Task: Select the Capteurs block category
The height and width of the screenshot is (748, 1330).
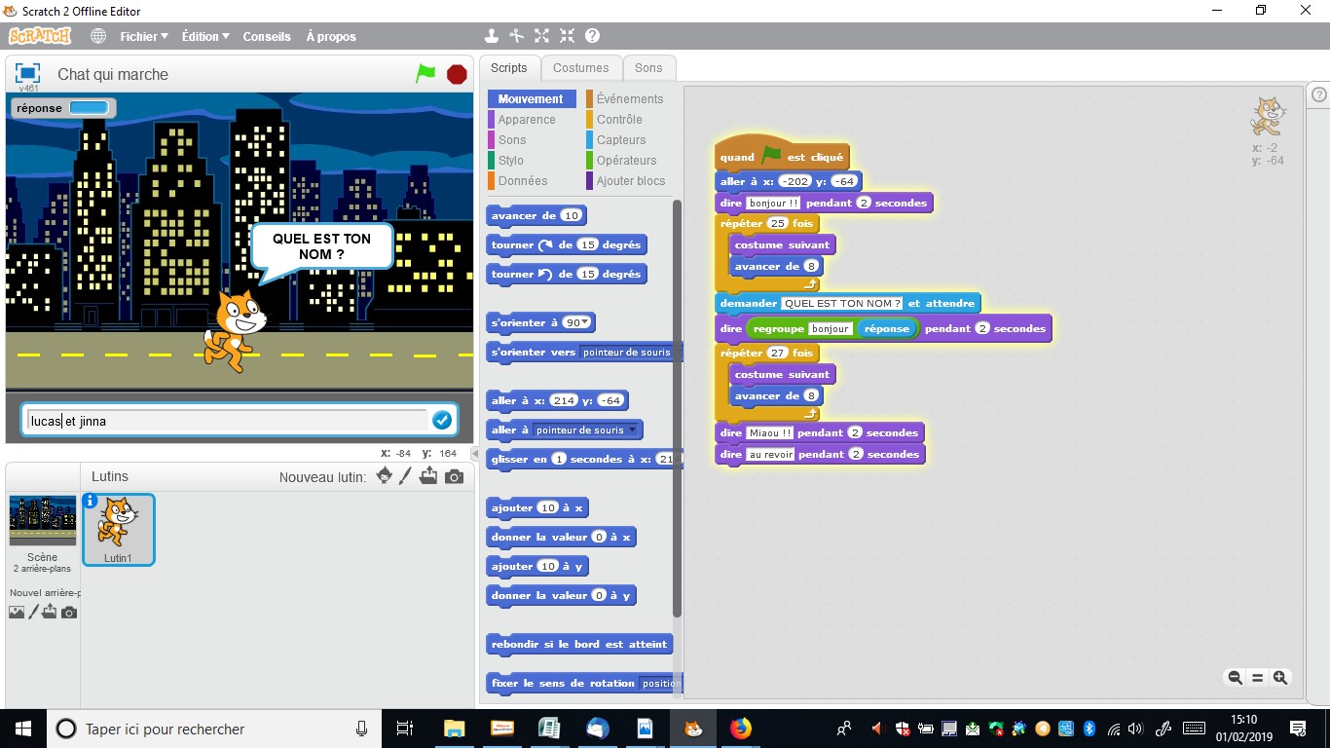Action: (x=621, y=140)
